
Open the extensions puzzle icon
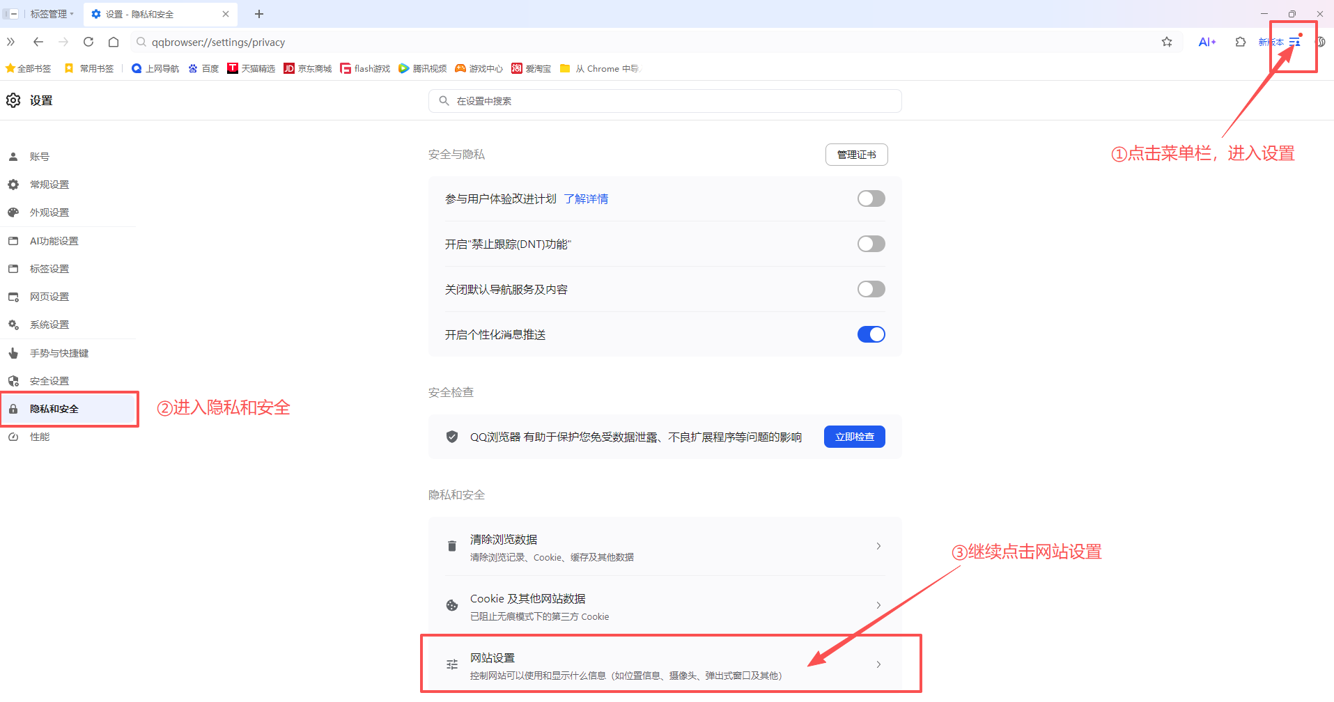(1241, 42)
